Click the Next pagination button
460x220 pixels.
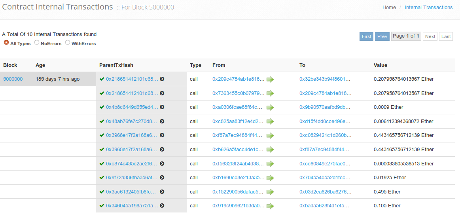point(430,36)
